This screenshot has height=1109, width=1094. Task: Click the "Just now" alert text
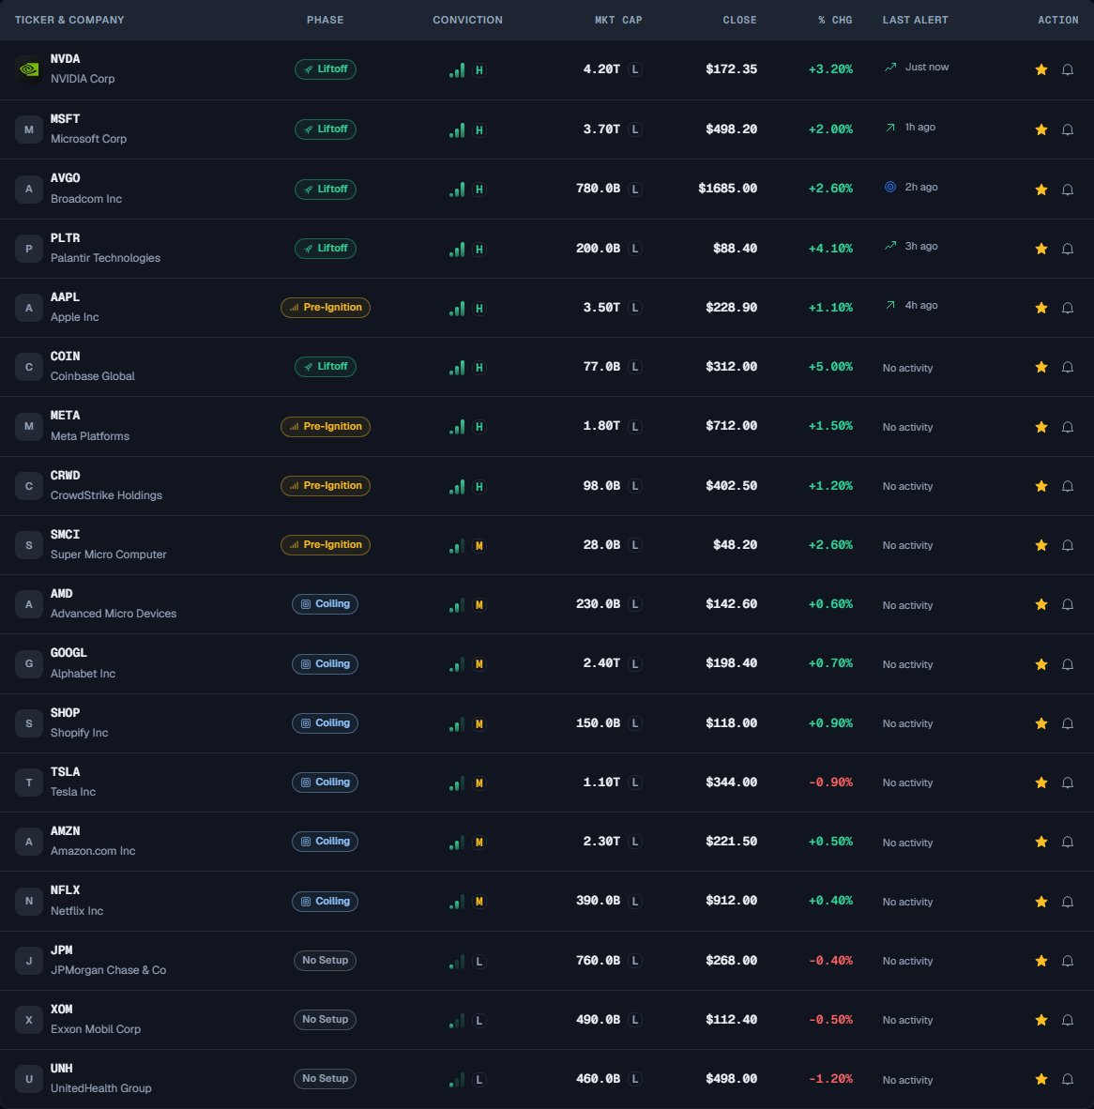coord(927,68)
